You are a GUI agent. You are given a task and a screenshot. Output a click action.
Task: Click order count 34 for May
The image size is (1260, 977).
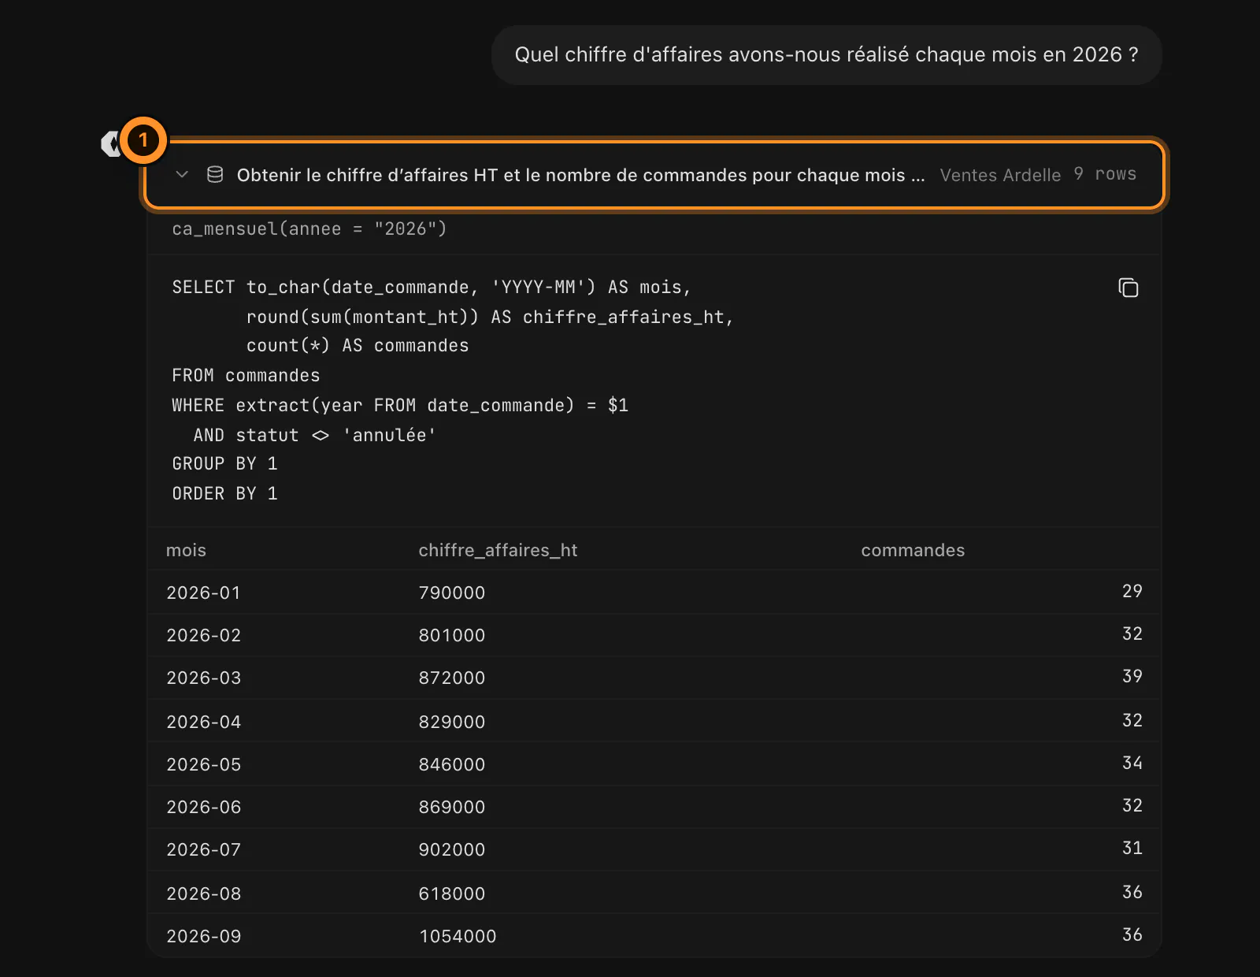click(x=1132, y=763)
